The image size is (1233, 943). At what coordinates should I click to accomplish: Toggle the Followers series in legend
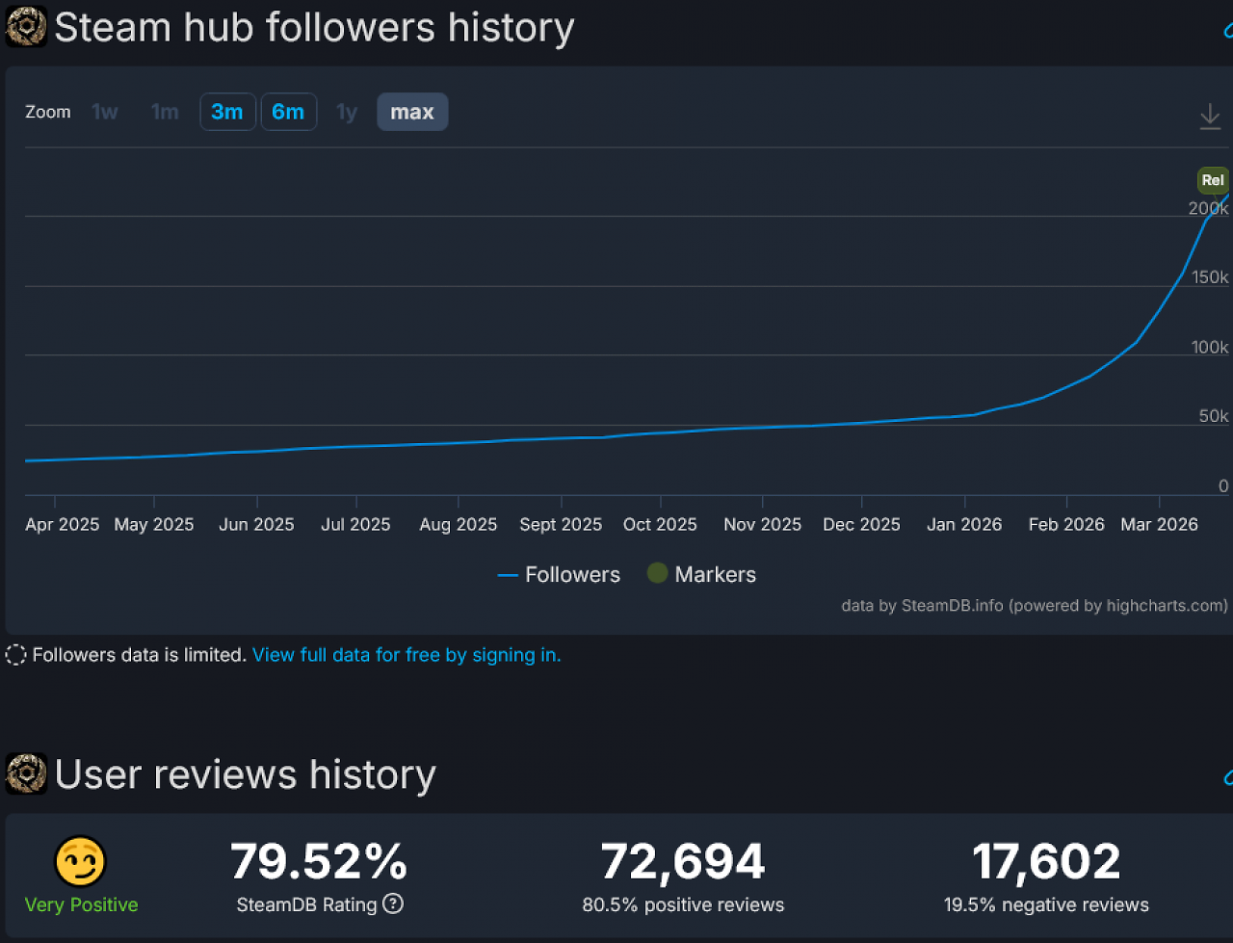559,575
